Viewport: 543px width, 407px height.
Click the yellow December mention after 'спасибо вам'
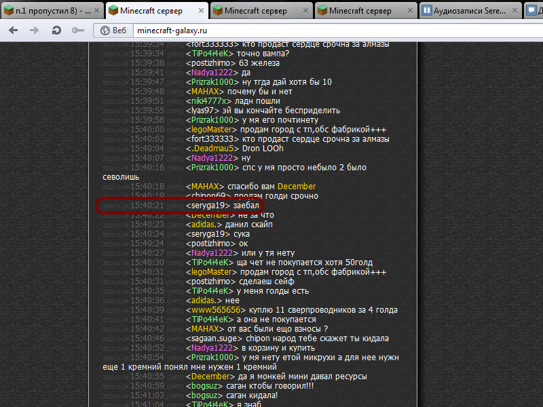click(x=297, y=187)
